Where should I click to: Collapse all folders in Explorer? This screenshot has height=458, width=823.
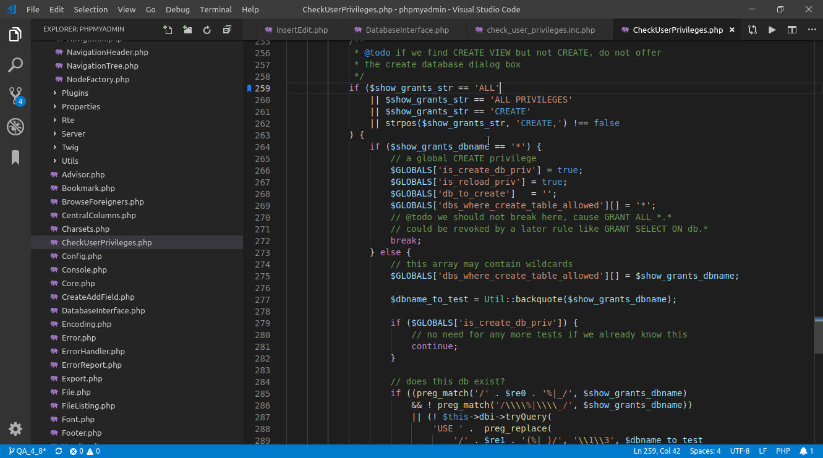click(227, 30)
